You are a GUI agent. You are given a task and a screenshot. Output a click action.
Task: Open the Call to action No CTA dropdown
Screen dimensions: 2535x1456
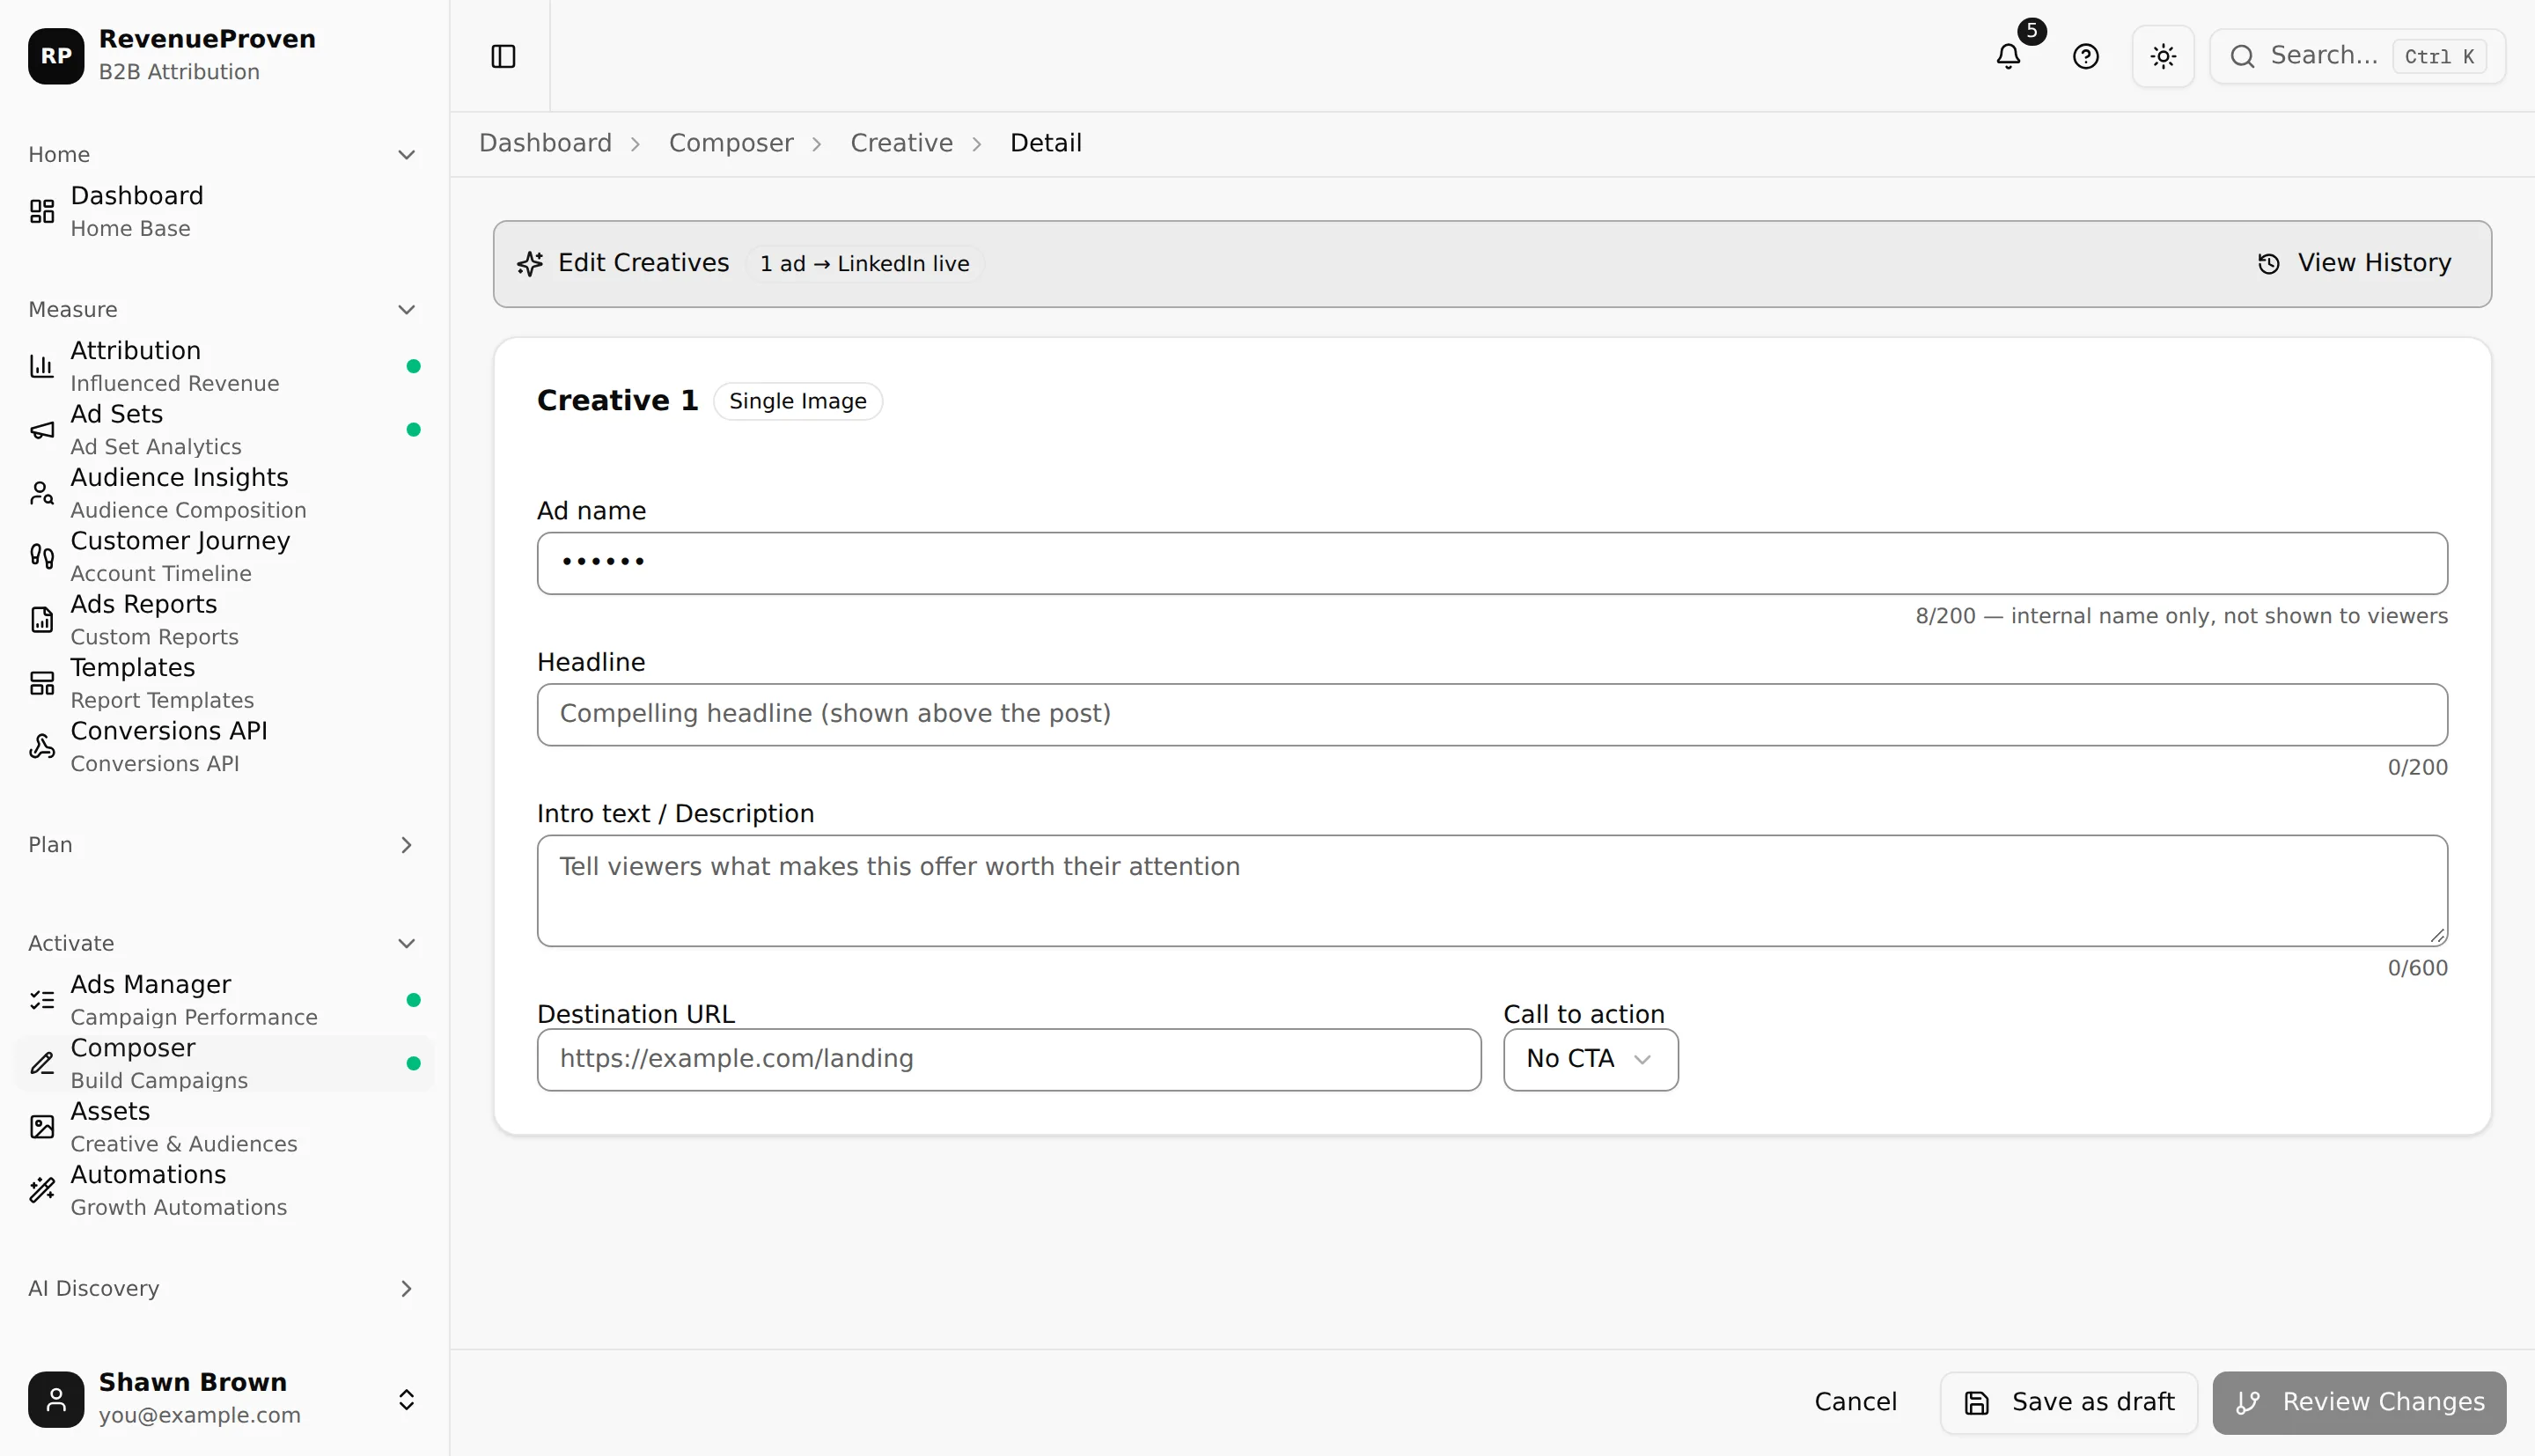click(1591, 1059)
